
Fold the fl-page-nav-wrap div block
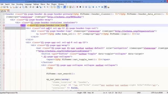coord(4,45)
